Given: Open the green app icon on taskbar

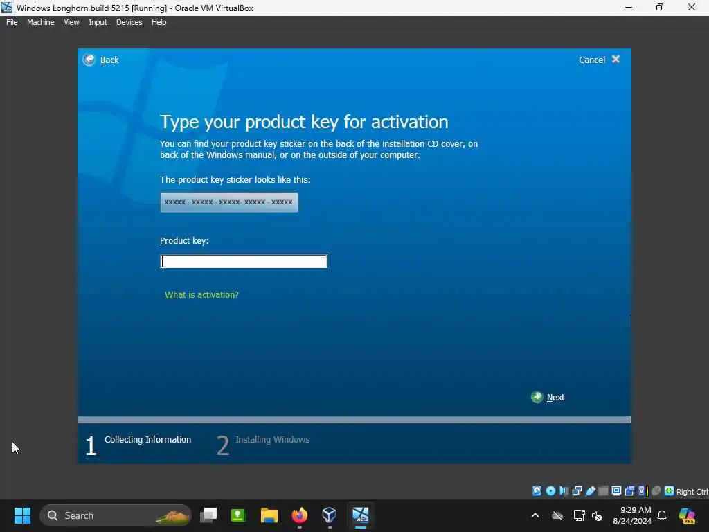Looking at the screenshot, I should tap(238, 515).
